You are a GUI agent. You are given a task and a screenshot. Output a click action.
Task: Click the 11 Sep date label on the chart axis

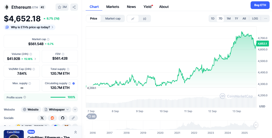tap(188, 111)
